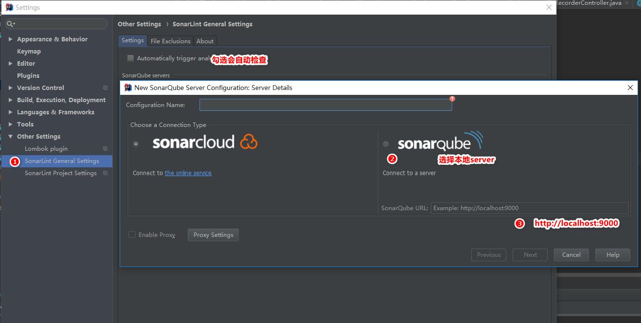Enable Automatically trigger analysis checkbox
Image resolution: width=641 pixels, height=323 pixels.
tap(130, 58)
